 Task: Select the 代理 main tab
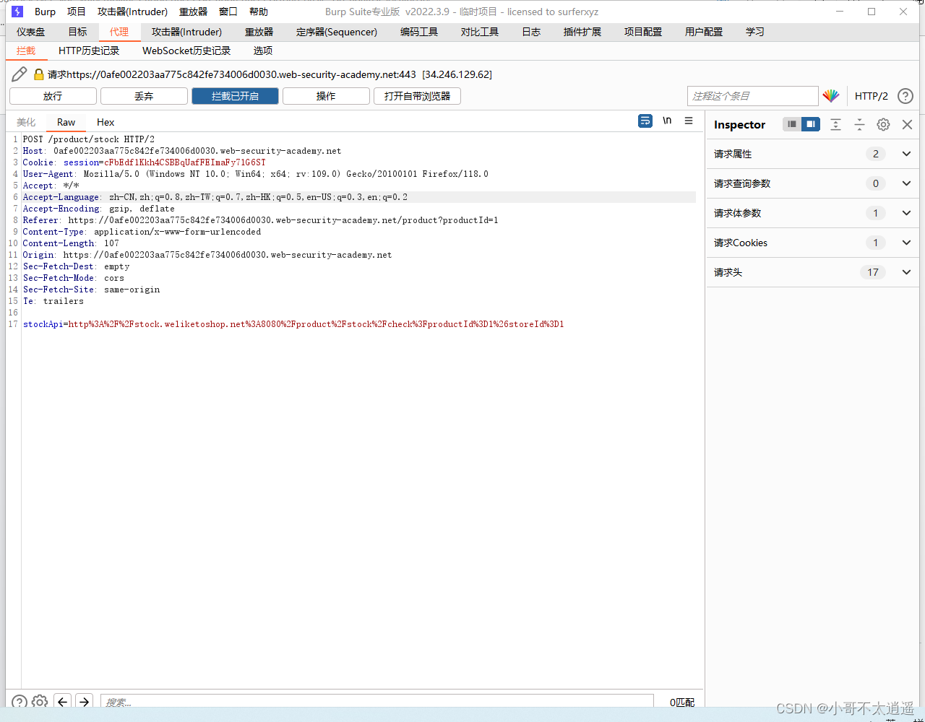point(119,32)
